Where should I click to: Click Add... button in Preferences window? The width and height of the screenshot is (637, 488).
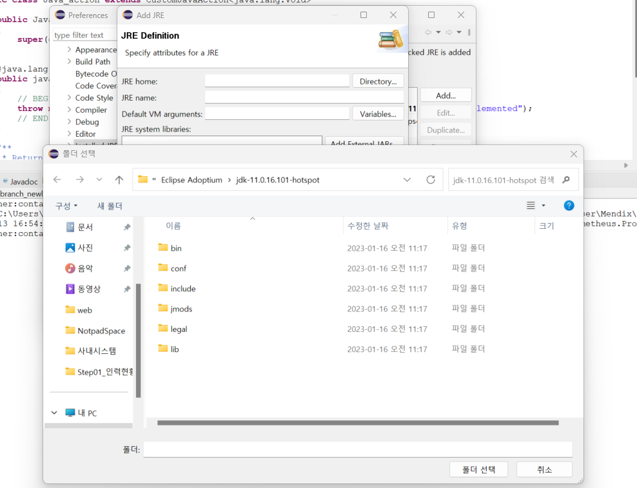[446, 95]
